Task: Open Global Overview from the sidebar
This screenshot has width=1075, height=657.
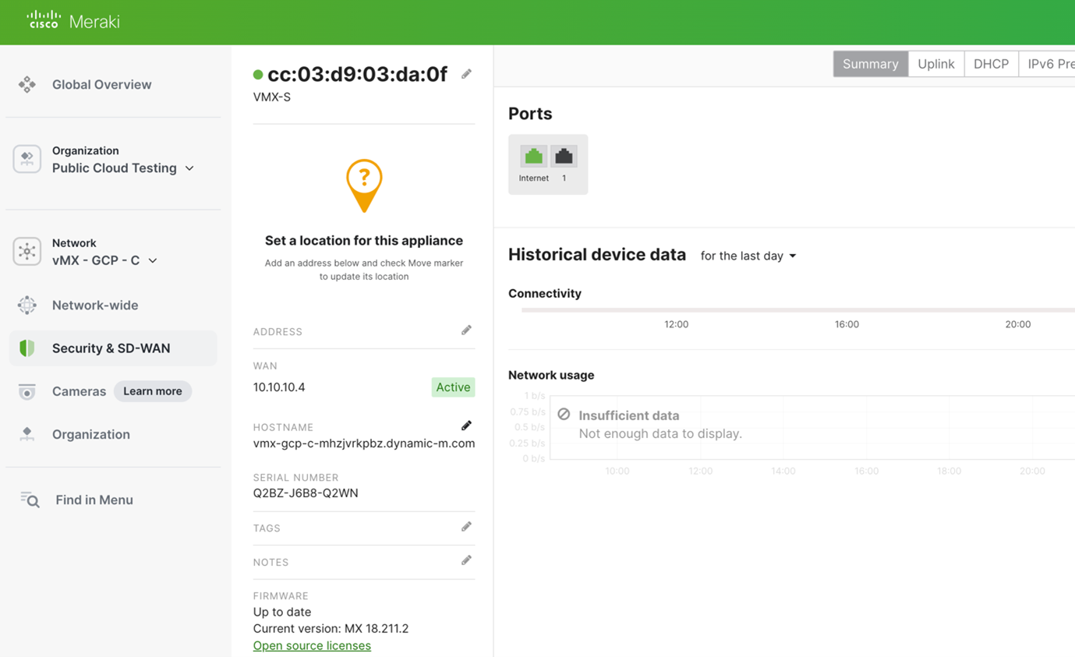Action: click(x=101, y=84)
